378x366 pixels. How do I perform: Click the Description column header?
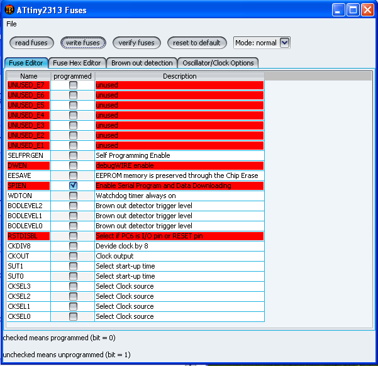pos(179,76)
